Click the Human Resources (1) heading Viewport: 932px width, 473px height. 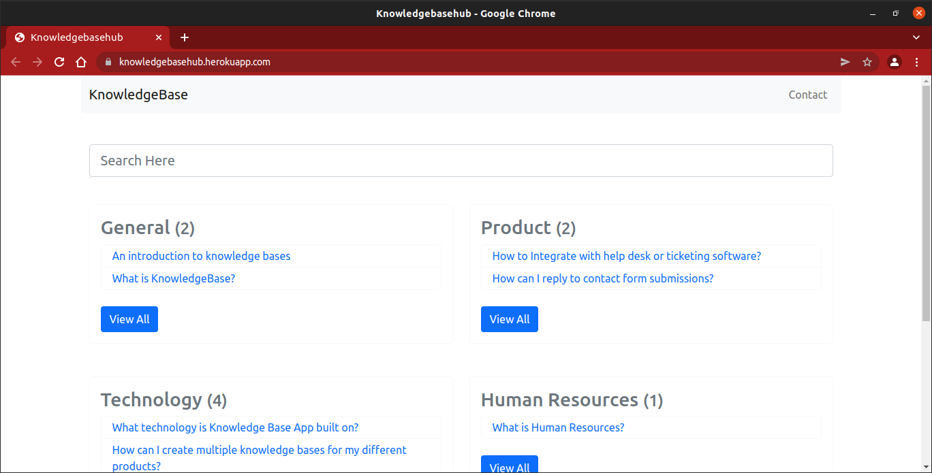[572, 399]
